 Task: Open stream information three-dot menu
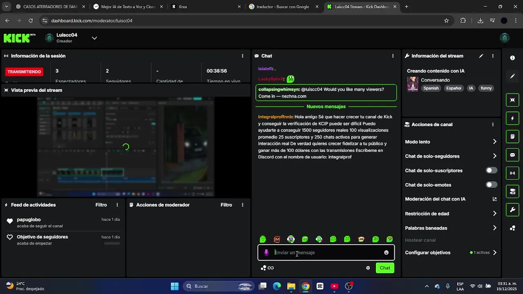pyautogui.click(x=493, y=56)
